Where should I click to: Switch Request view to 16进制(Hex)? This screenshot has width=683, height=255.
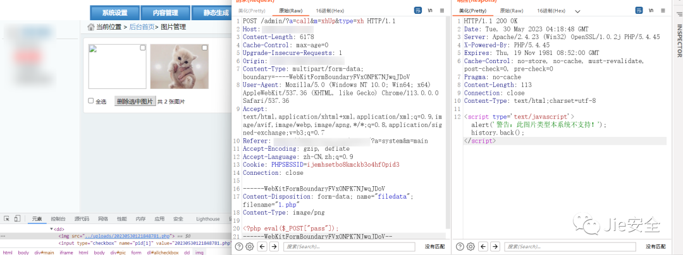click(330, 11)
